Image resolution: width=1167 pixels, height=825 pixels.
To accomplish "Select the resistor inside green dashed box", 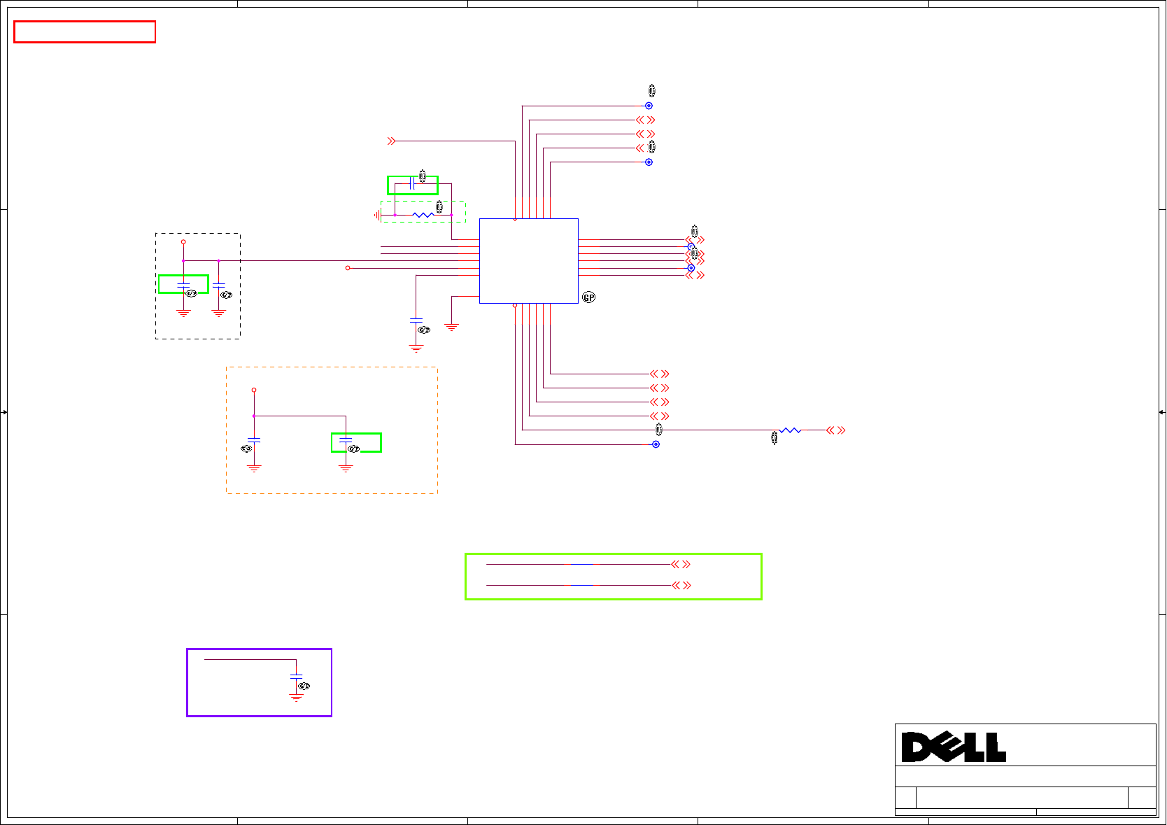I will [x=423, y=215].
